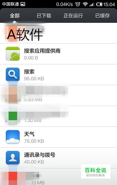Tap the 搜索应用提供商 Android icon
The width and height of the screenshot is (117, 185).
tap(13, 54)
